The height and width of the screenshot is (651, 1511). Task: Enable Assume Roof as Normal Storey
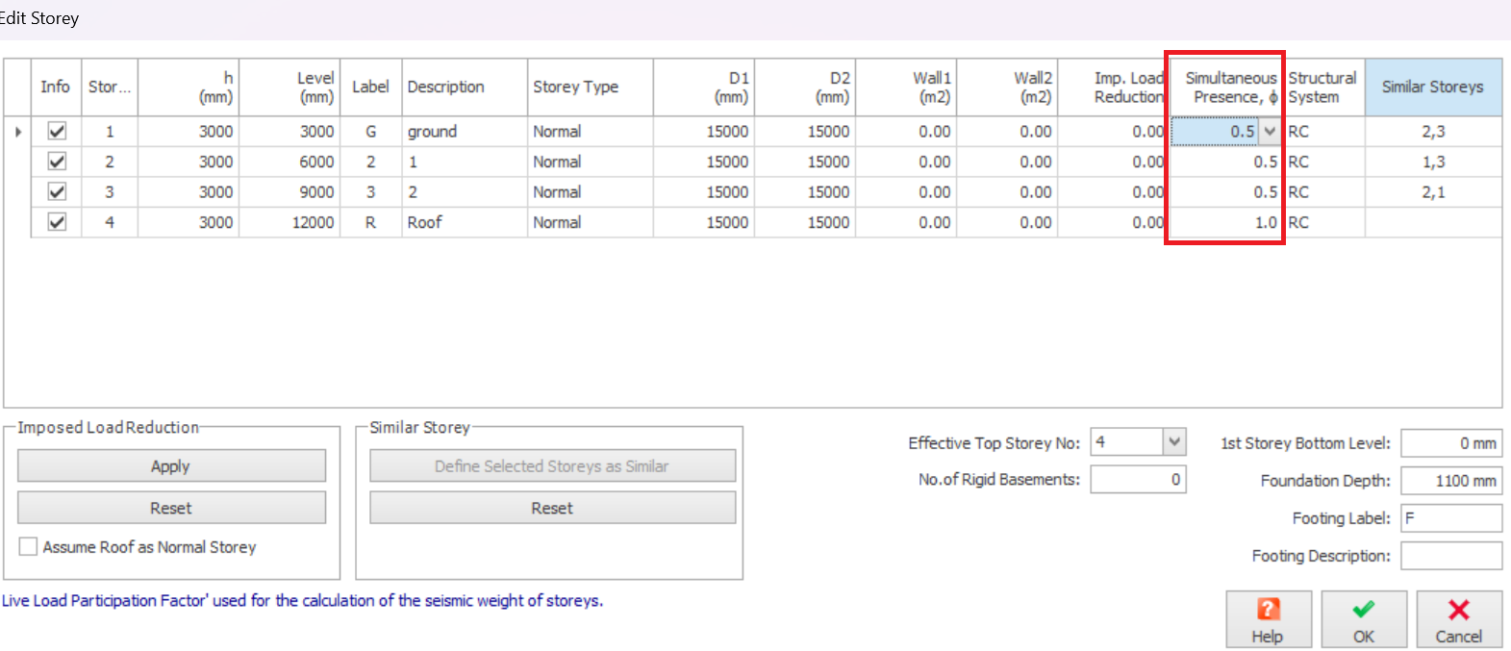point(29,547)
